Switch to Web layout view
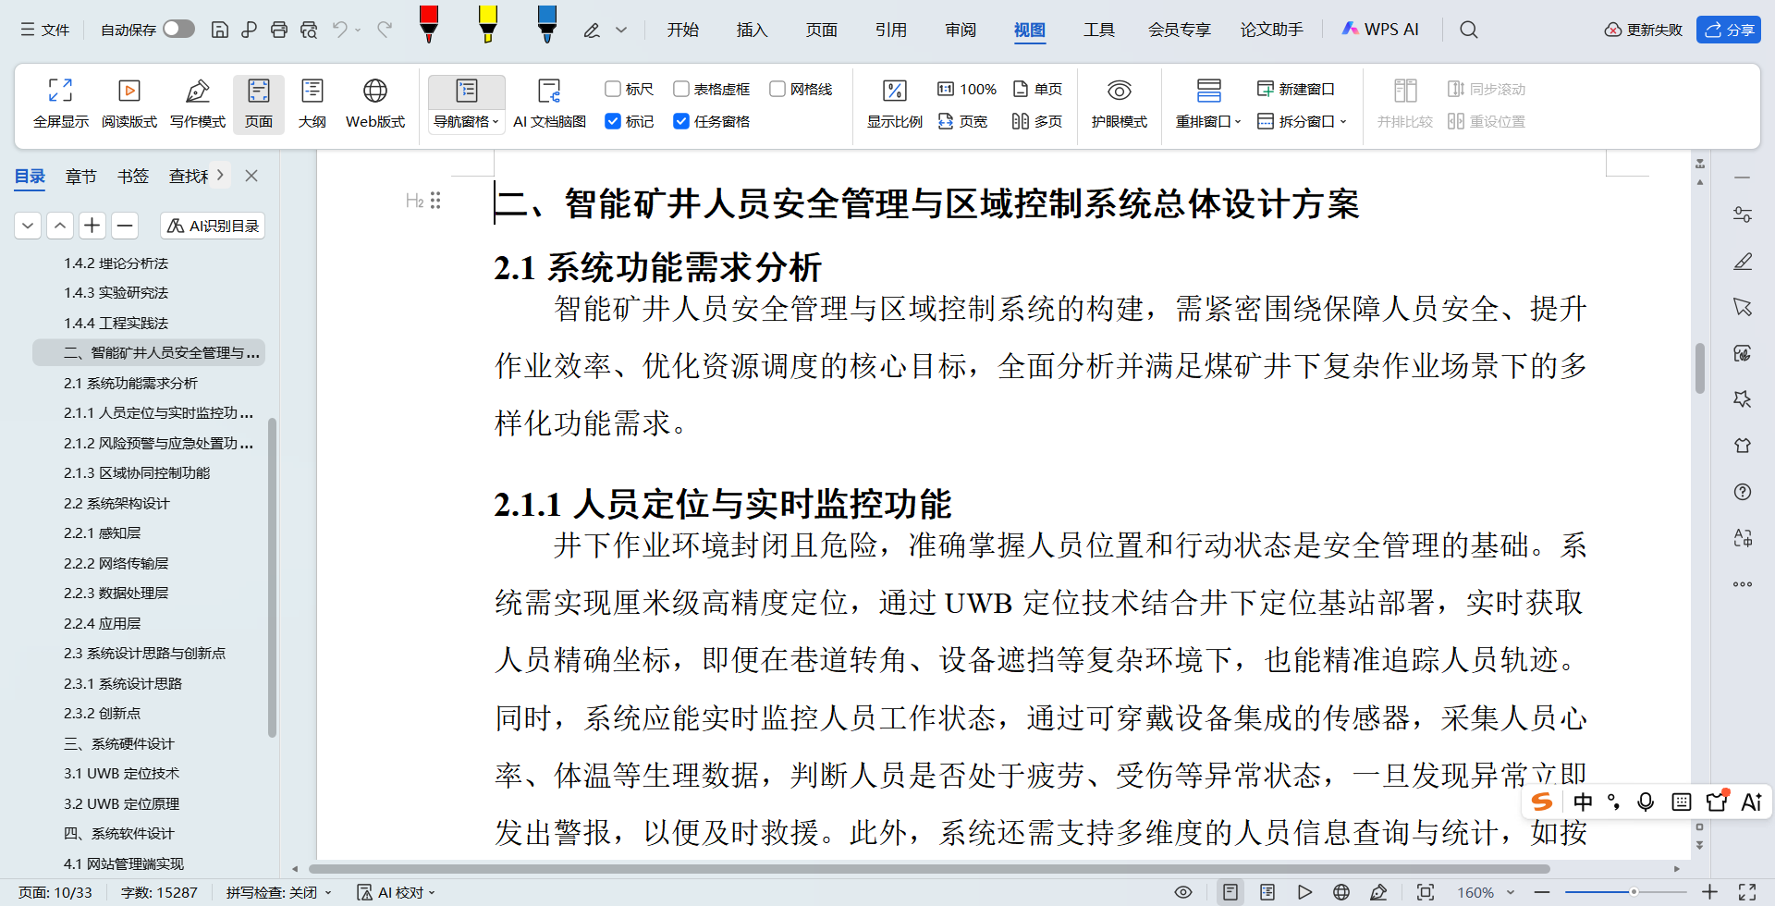 (x=375, y=103)
